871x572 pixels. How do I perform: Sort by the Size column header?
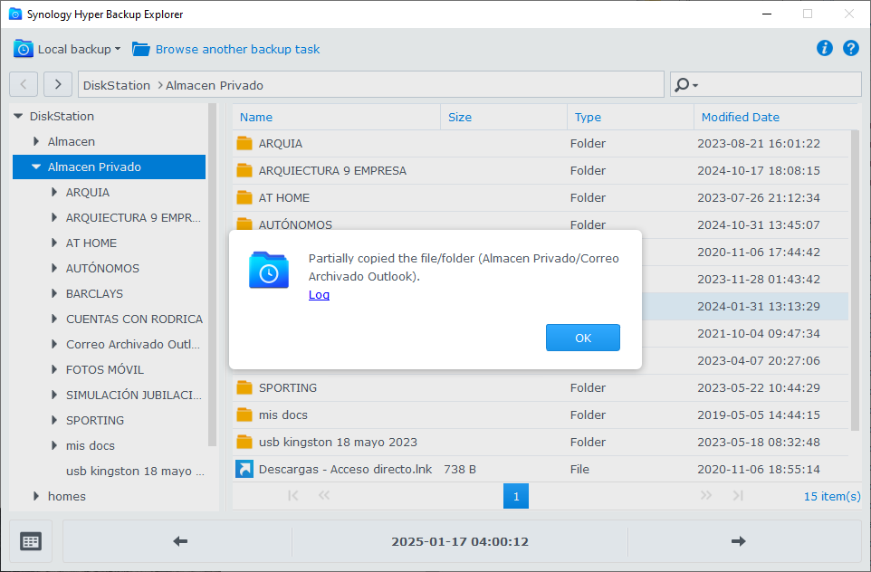coord(503,117)
